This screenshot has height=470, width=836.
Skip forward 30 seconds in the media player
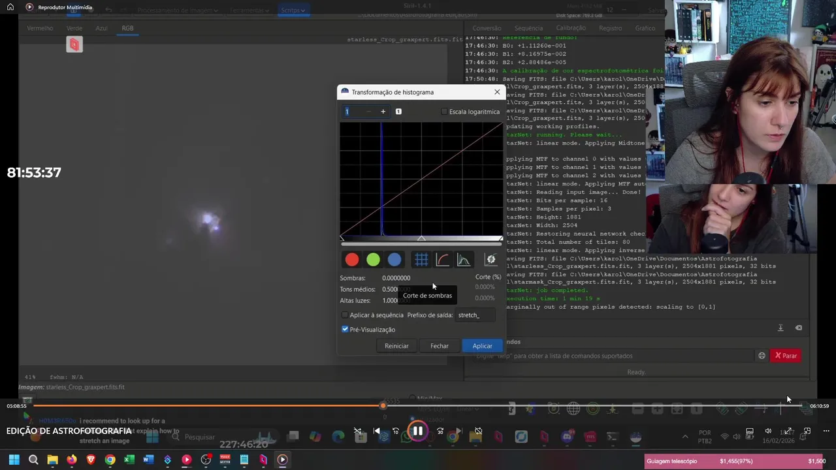pos(440,431)
